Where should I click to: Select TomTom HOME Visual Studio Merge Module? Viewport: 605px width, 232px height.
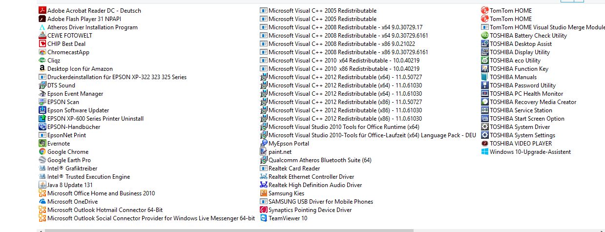tap(543, 27)
